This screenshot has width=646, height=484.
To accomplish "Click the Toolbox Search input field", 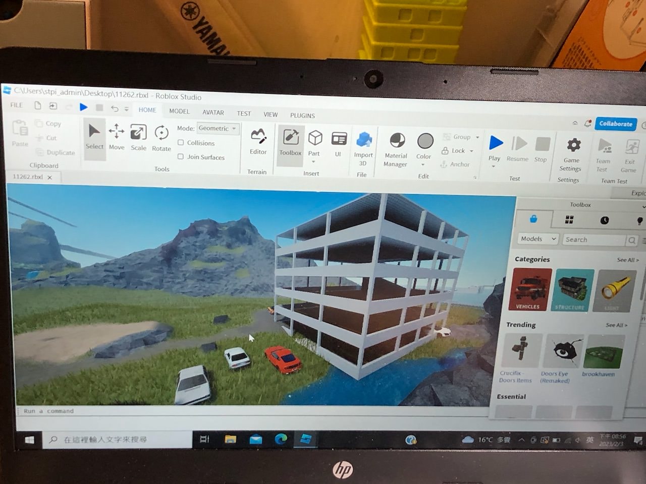I will point(594,240).
